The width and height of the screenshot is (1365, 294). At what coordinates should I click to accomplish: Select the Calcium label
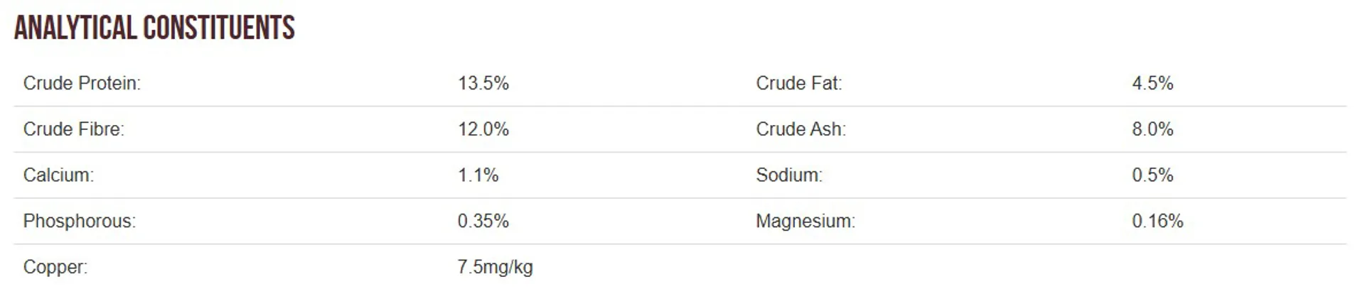[58, 175]
